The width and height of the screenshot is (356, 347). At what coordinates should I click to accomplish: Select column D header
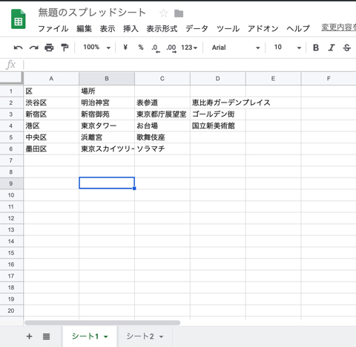coord(218,79)
